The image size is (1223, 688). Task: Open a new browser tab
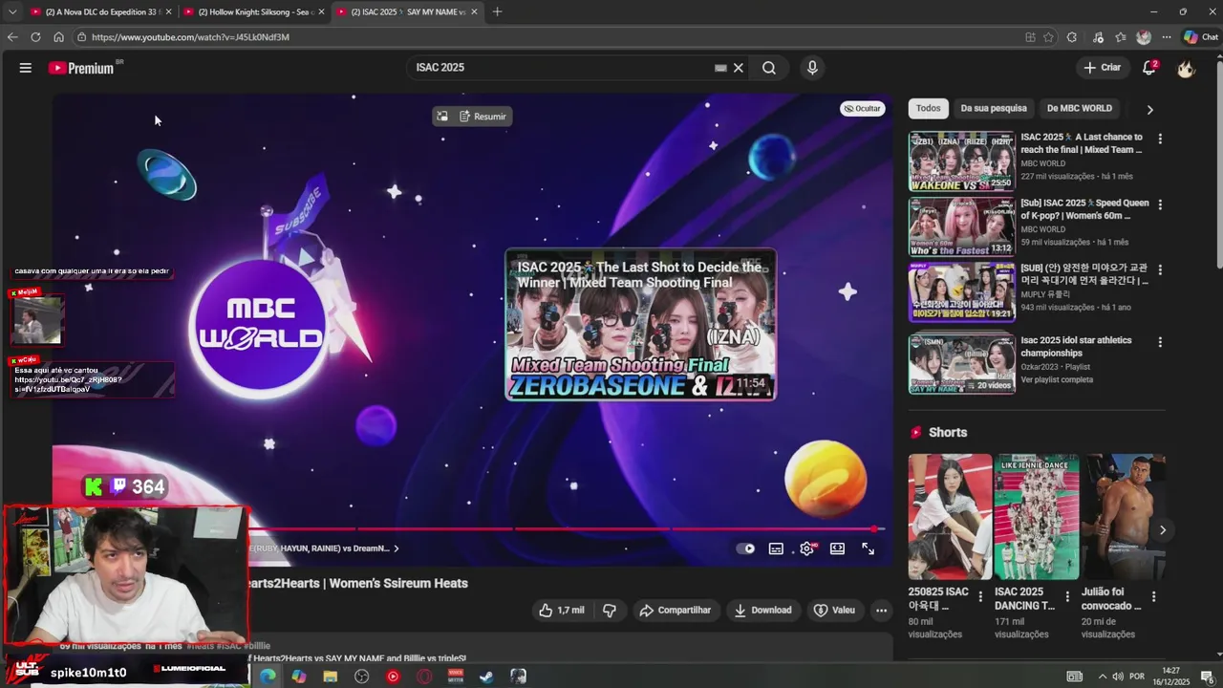(x=497, y=11)
